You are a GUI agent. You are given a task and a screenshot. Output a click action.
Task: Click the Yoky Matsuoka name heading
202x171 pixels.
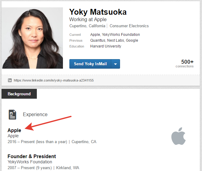pyautogui.click(x=98, y=12)
